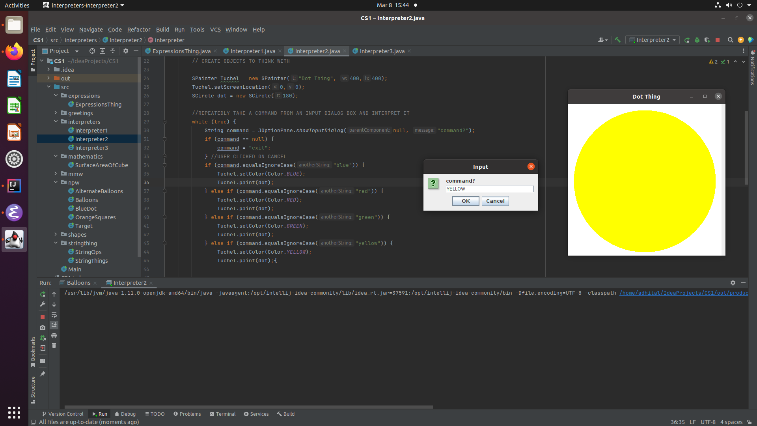Viewport: 757px width, 426px height.
Task: Open the Refactor menu
Action: coord(138,30)
